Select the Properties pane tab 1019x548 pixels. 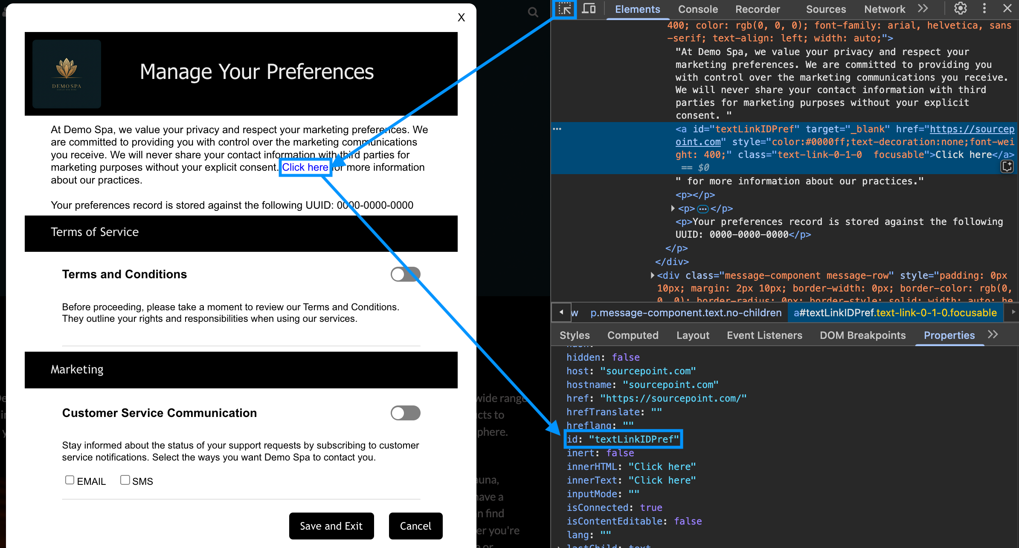click(x=949, y=335)
